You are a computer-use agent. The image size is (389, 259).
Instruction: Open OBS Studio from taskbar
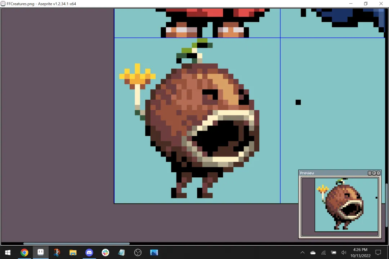(138, 253)
